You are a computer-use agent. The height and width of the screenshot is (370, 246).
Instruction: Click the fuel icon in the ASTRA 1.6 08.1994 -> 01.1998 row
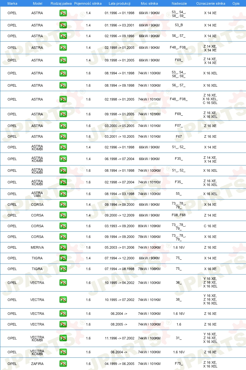point(63,73)
